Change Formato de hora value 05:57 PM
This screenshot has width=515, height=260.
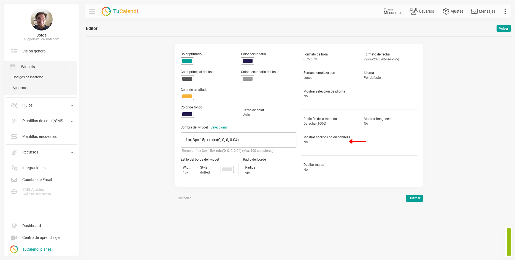[x=310, y=59]
